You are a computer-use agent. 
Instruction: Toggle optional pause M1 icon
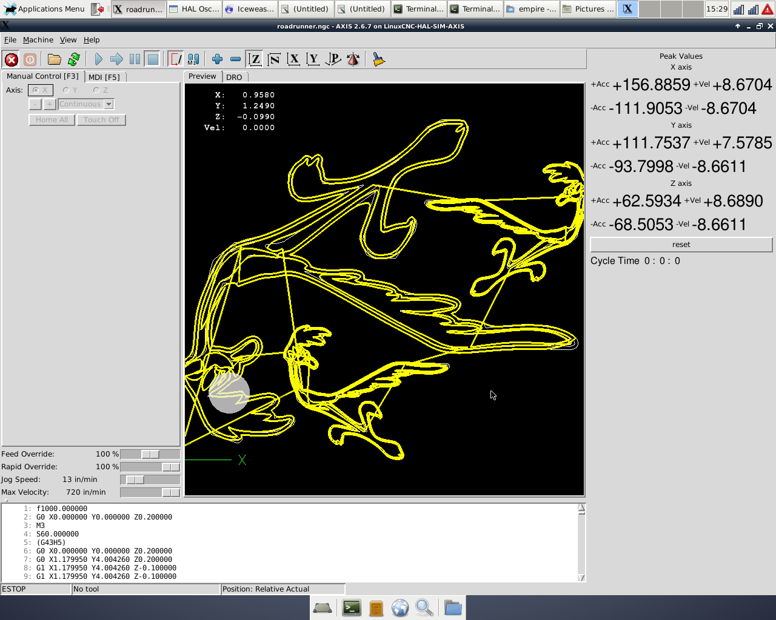193,59
